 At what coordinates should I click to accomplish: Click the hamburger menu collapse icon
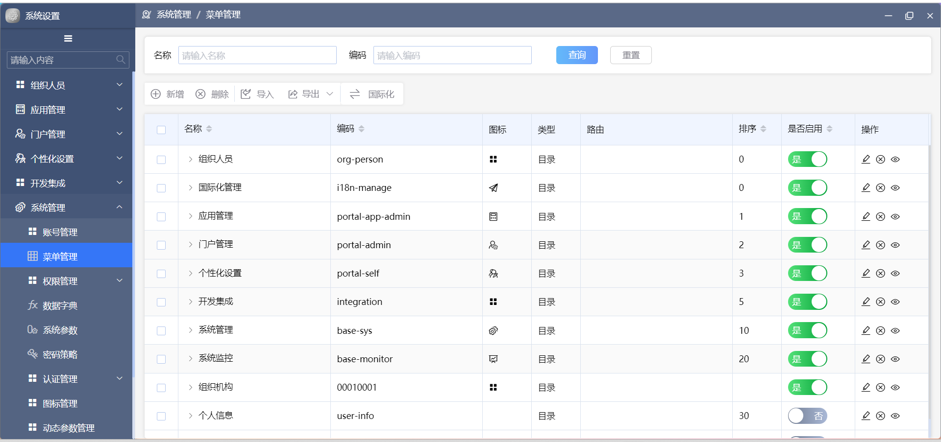pos(68,38)
